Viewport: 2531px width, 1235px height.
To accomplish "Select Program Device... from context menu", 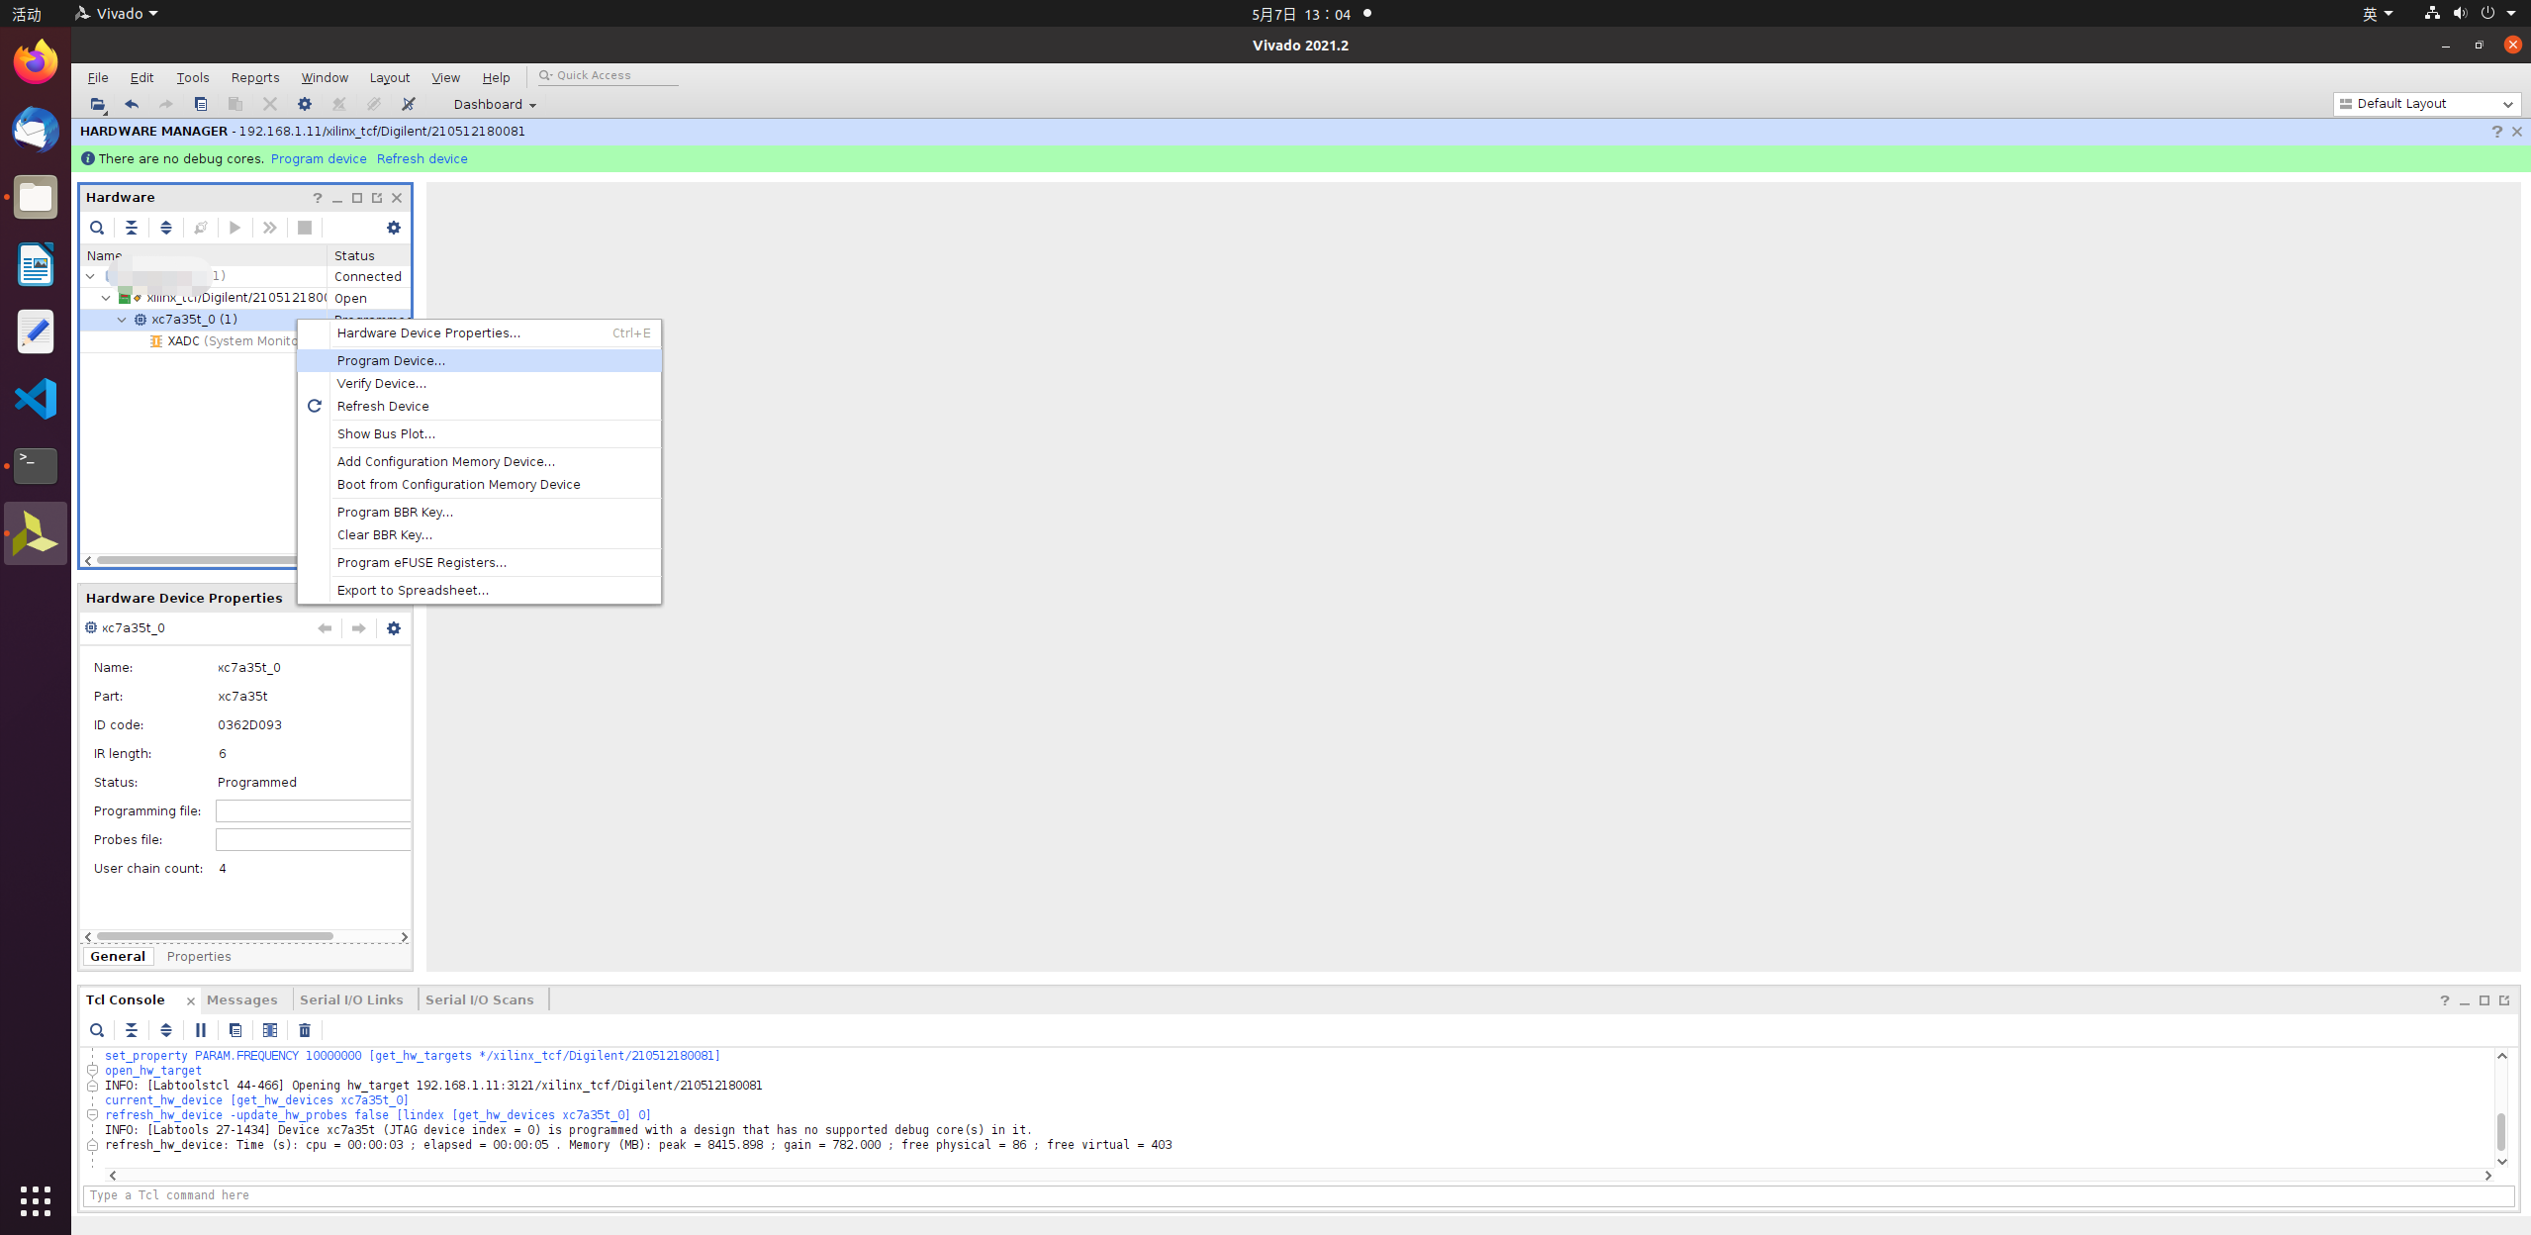I will (x=391, y=360).
